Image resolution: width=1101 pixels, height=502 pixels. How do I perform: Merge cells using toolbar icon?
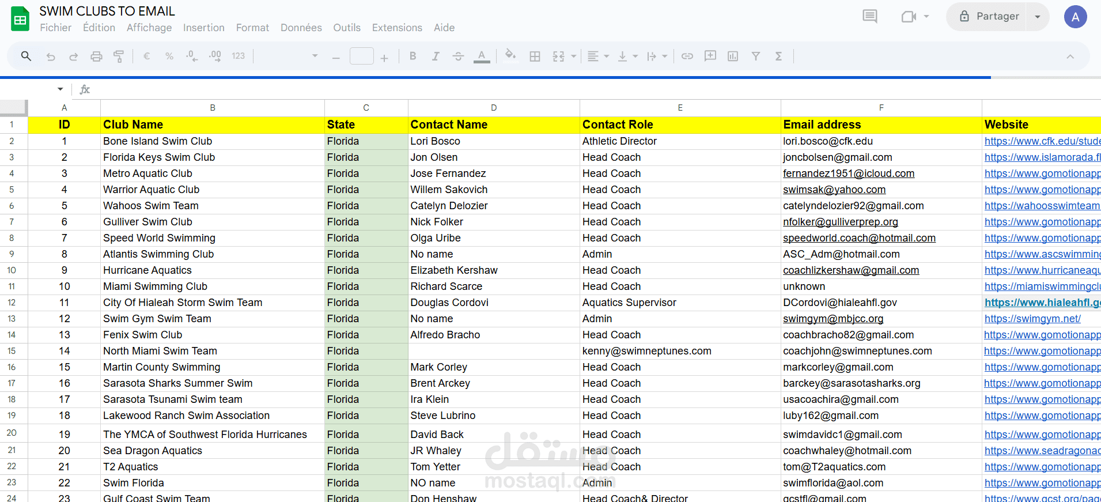558,56
